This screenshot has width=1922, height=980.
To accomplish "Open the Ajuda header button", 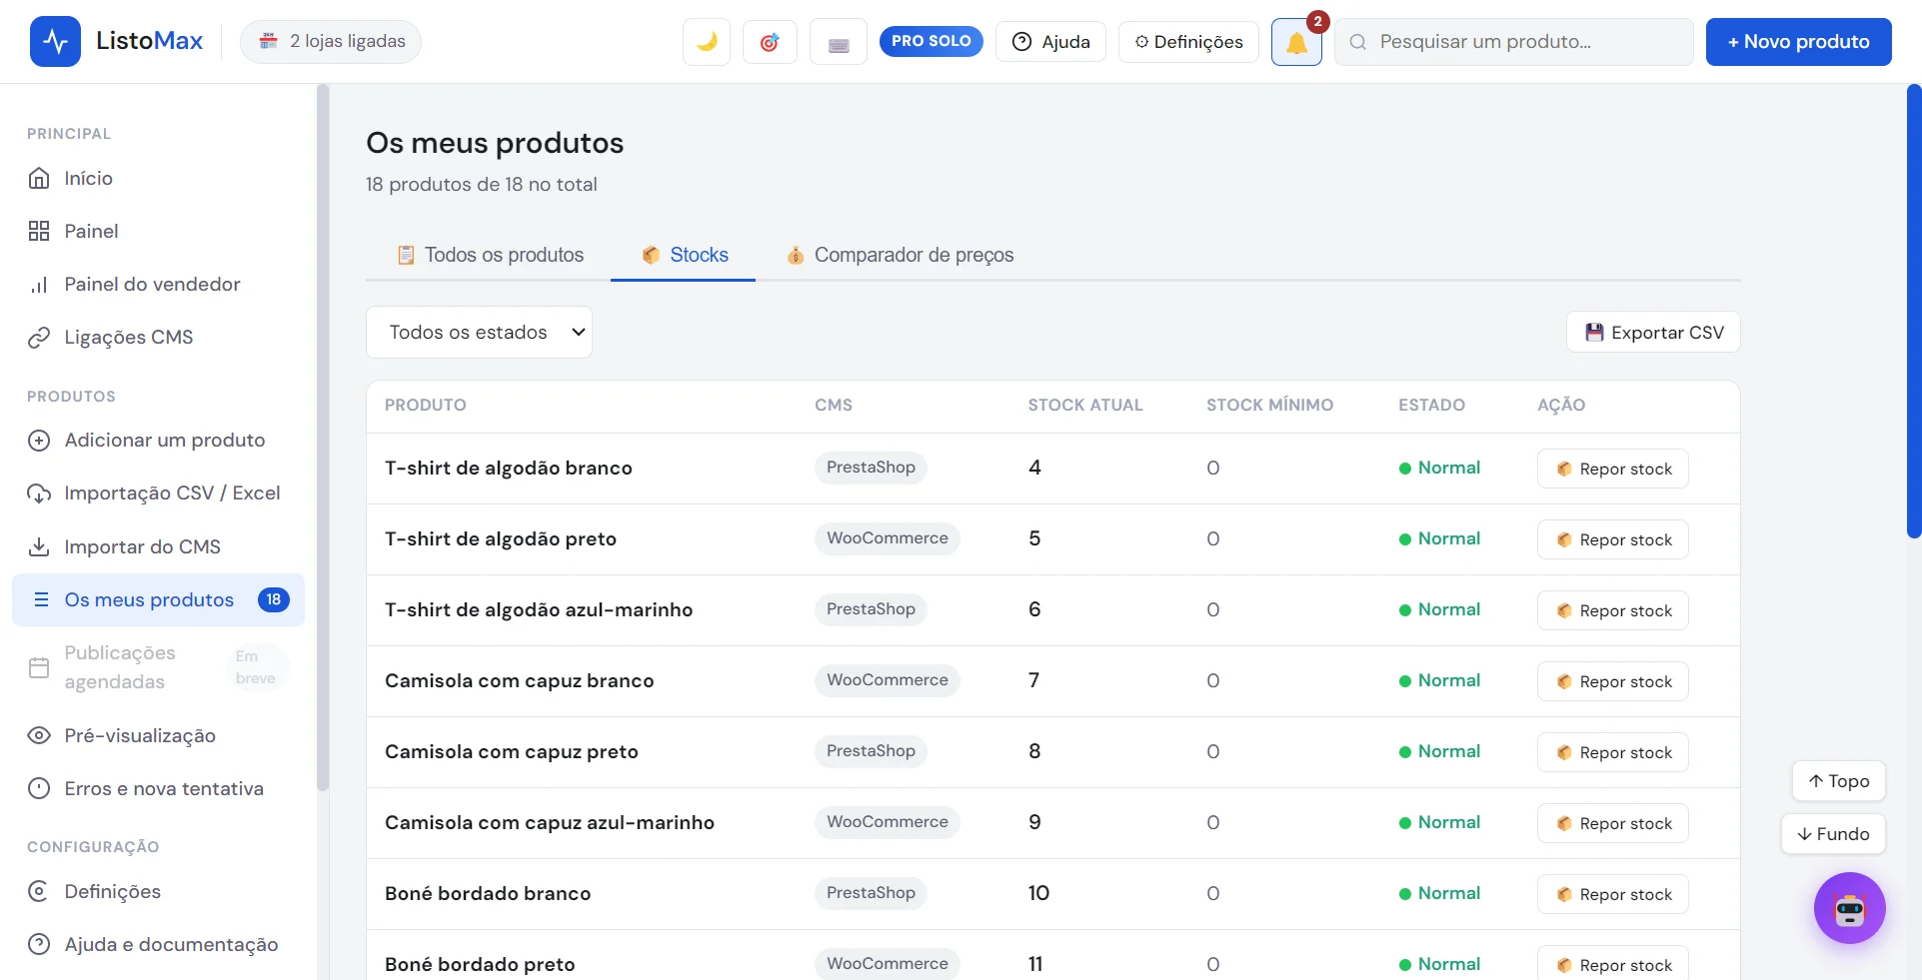I will tap(1050, 42).
